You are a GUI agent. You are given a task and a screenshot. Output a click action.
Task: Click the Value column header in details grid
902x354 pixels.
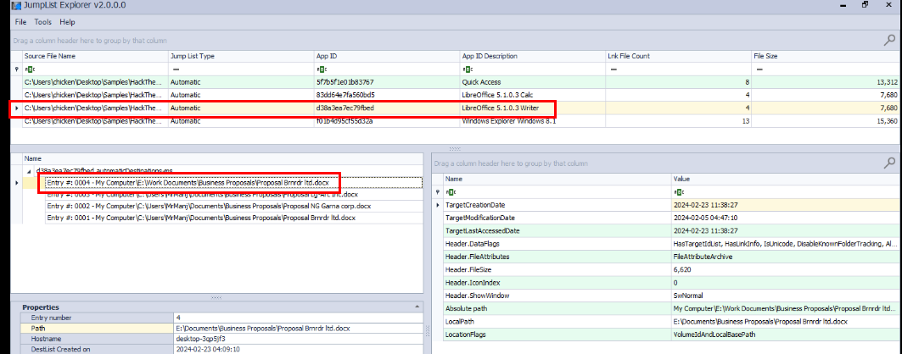point(785,179)
